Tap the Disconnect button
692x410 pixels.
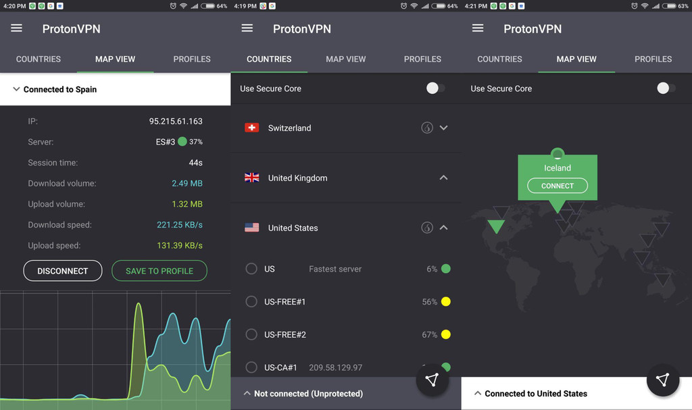coord(63,271)
